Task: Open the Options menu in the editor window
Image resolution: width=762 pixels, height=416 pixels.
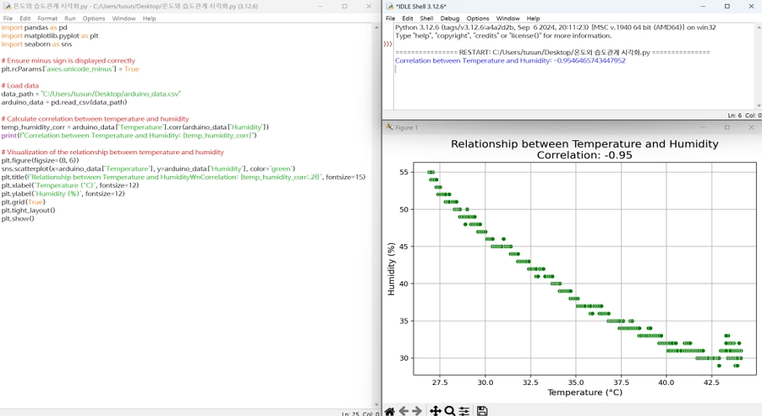Action: [x=94, y=18]
